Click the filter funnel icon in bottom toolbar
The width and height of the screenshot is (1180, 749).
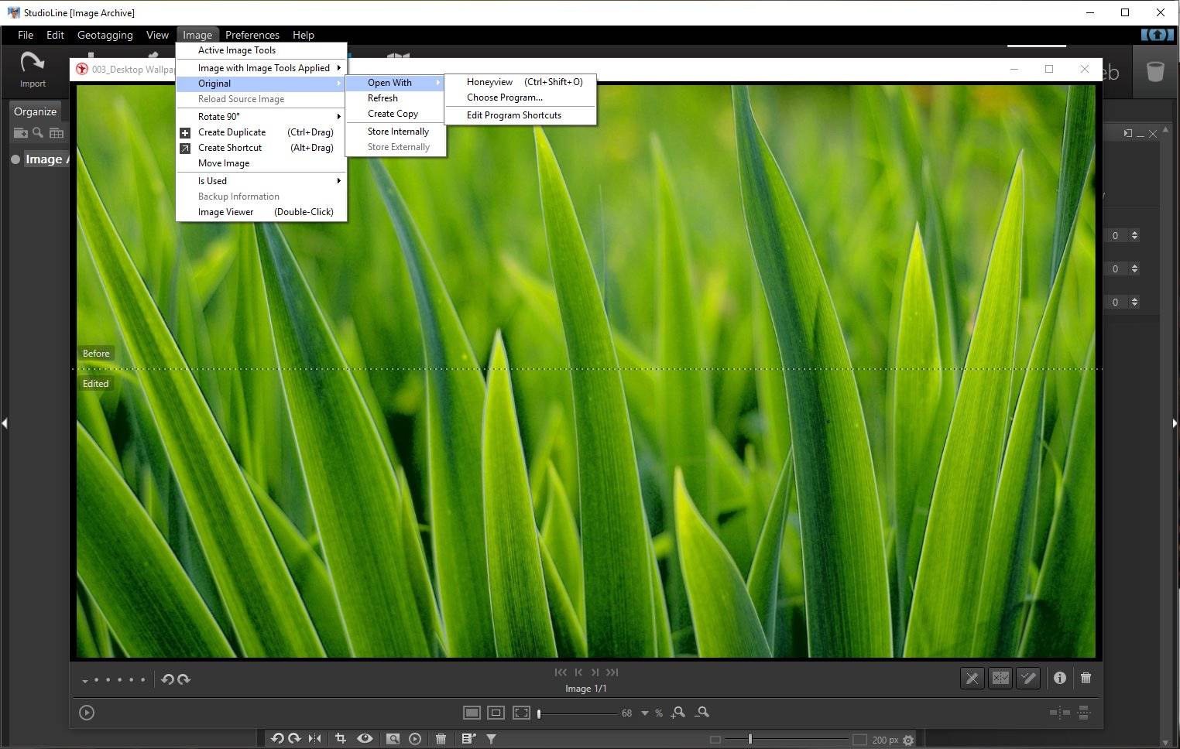[491, 739]
